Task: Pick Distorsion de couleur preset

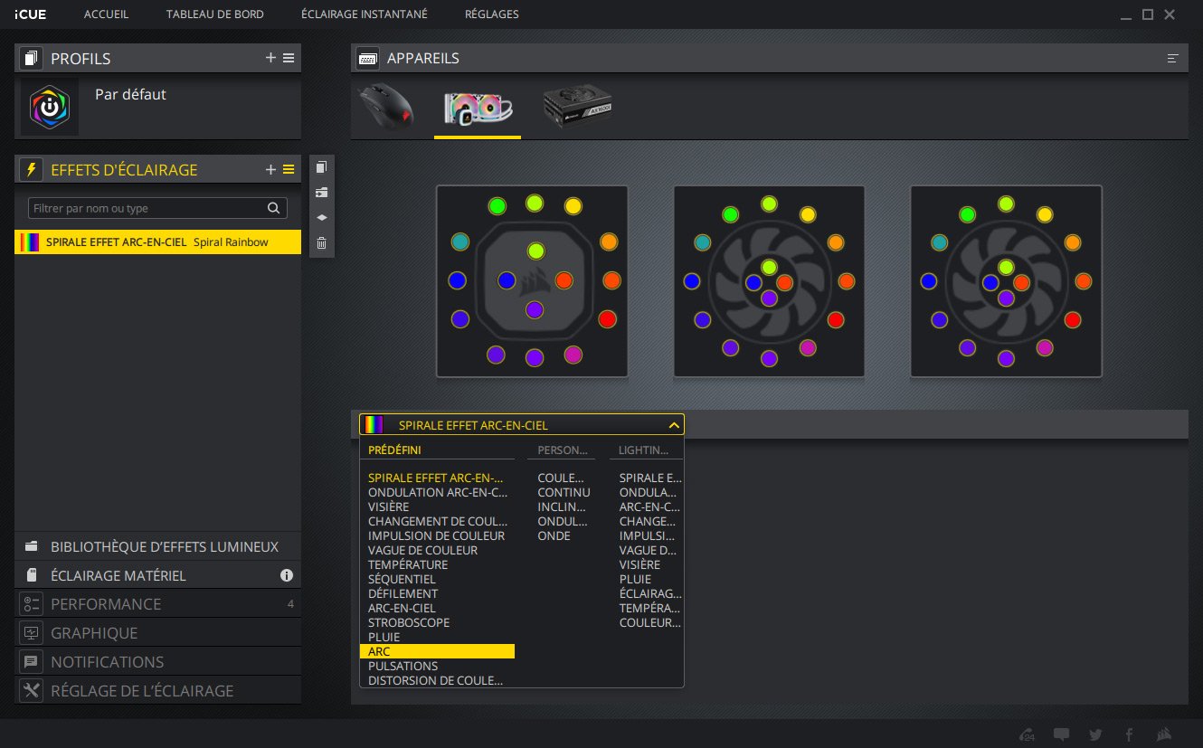Action: [x=436, y=680]
